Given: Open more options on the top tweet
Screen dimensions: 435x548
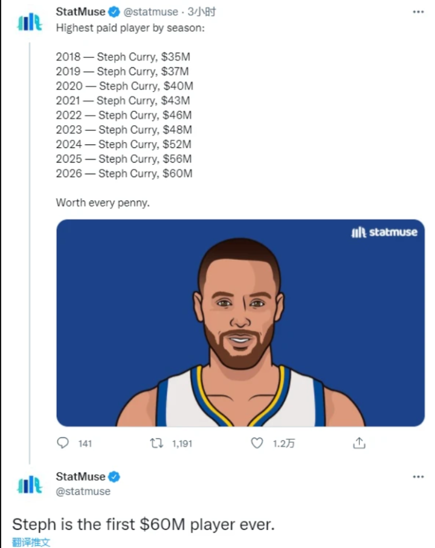Looking at the screenshot, I should (418, 11).
